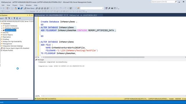Select the Management folder
Viewport: 186px width, 104px height.
click(x=8, y=44)
